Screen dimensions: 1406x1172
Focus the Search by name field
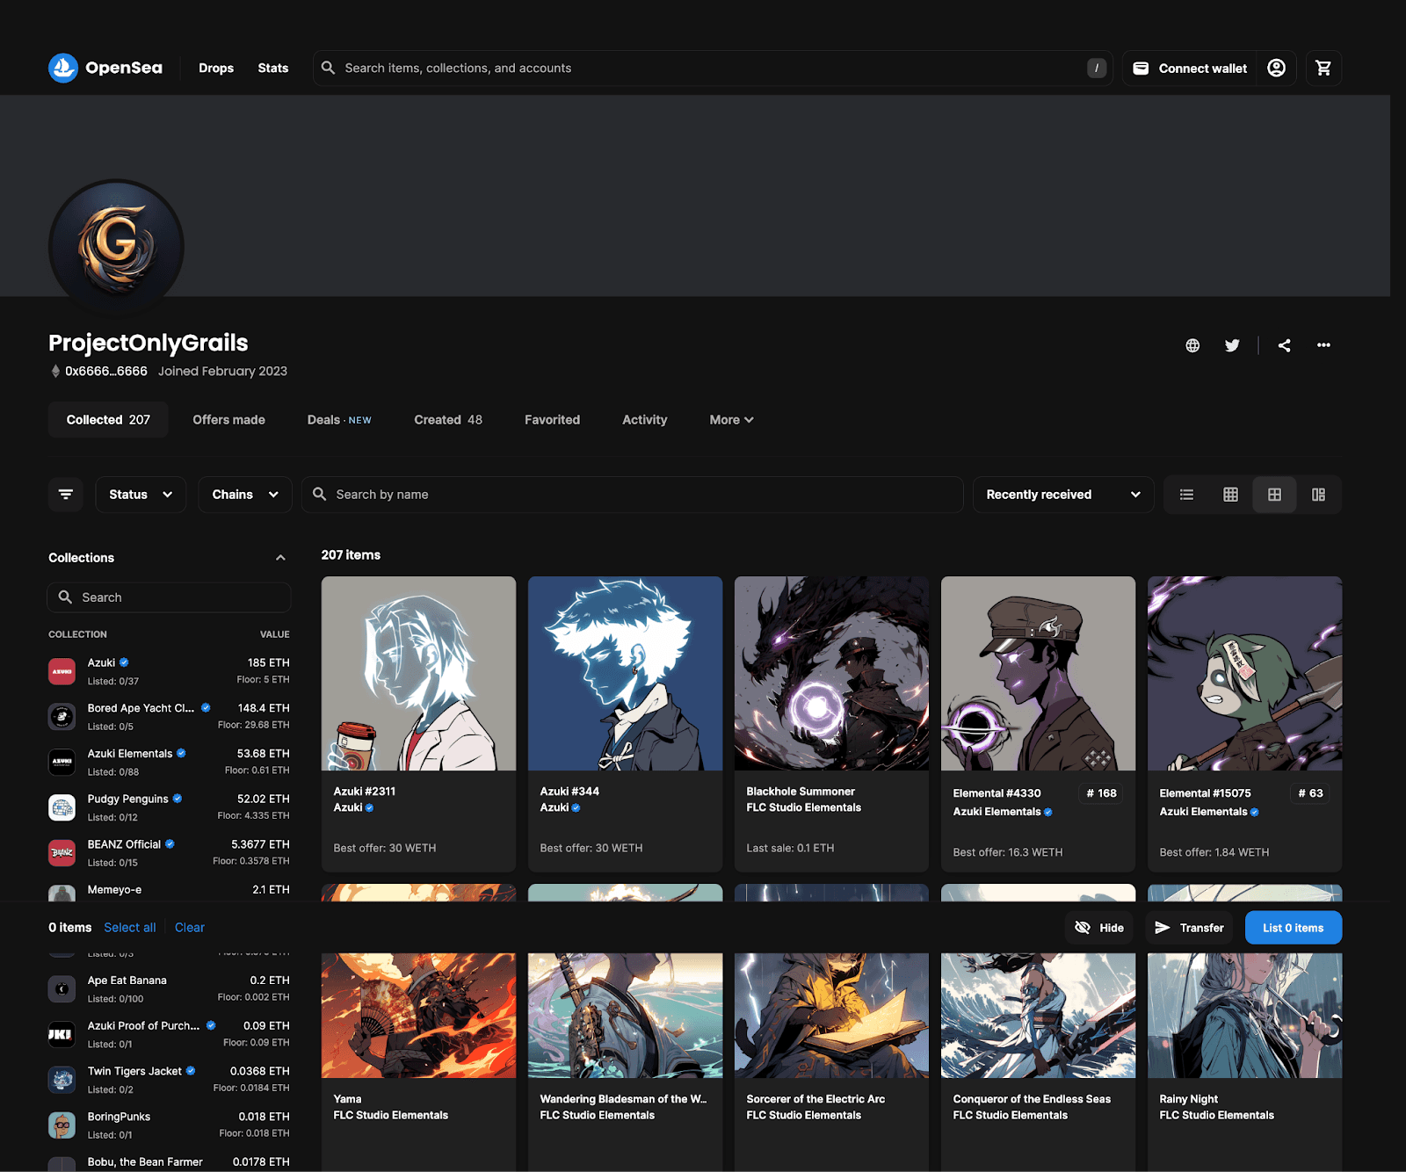(x=633, y=495)
